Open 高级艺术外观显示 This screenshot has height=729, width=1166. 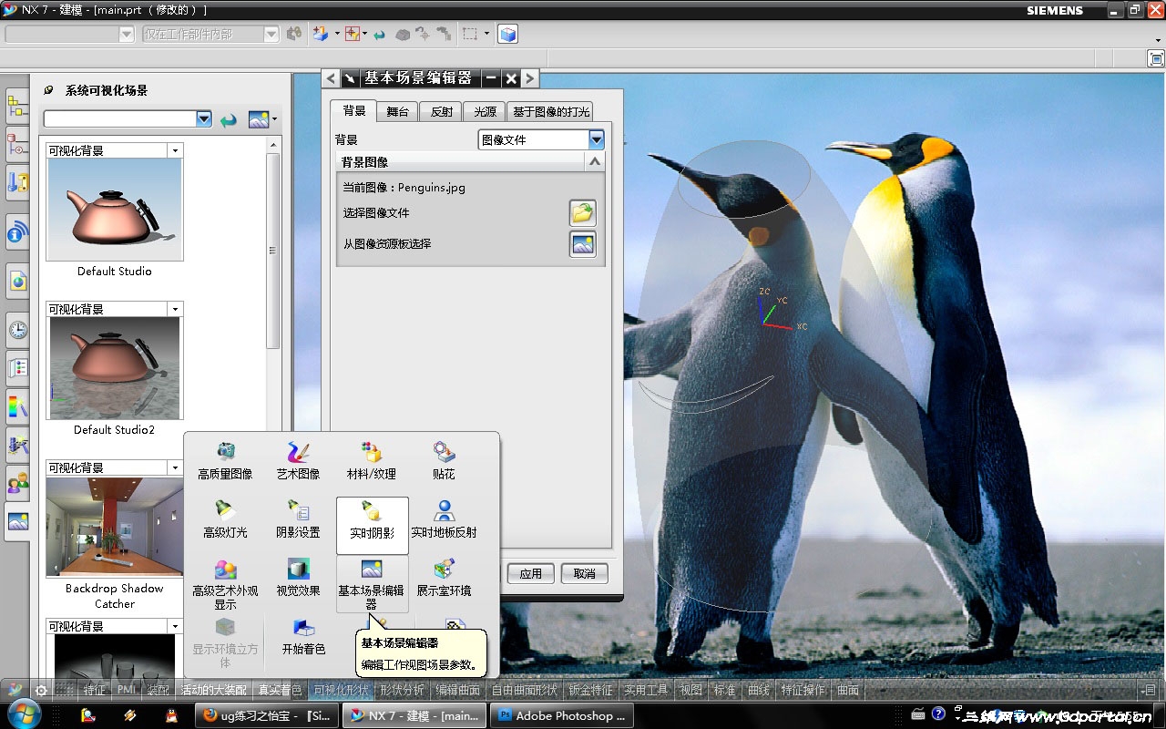click(225, 584)
